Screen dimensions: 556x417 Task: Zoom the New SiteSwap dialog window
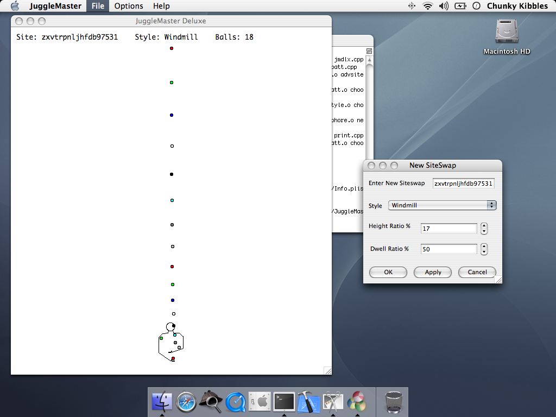click(394, 166)
